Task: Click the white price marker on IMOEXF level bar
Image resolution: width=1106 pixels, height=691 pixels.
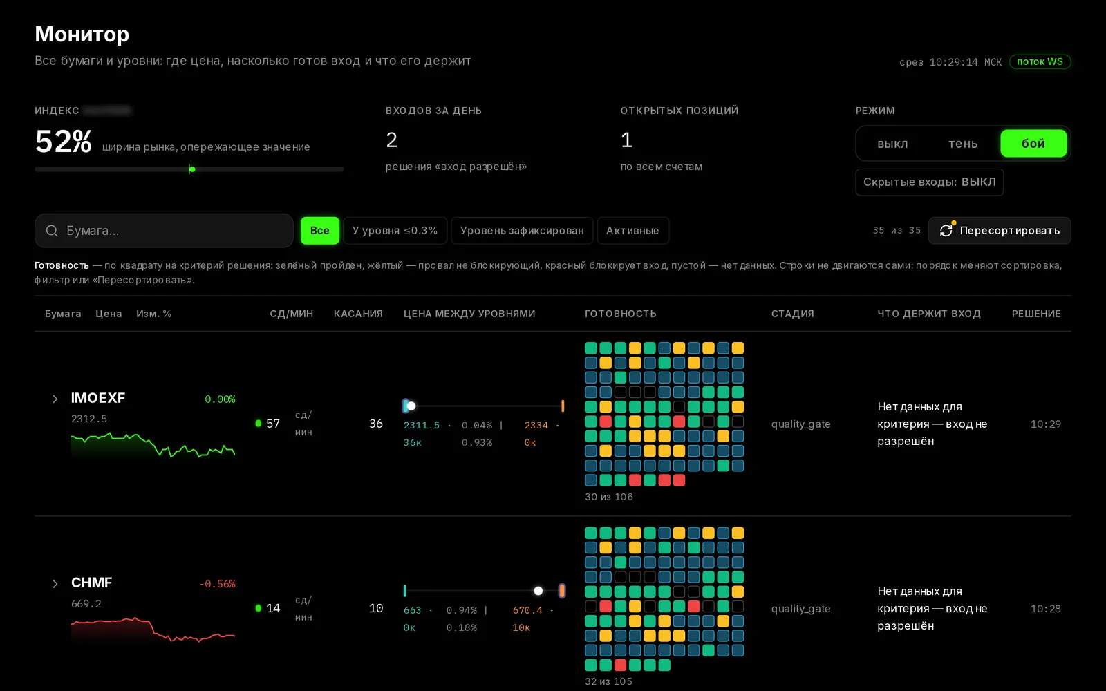Action: point(411,406)
